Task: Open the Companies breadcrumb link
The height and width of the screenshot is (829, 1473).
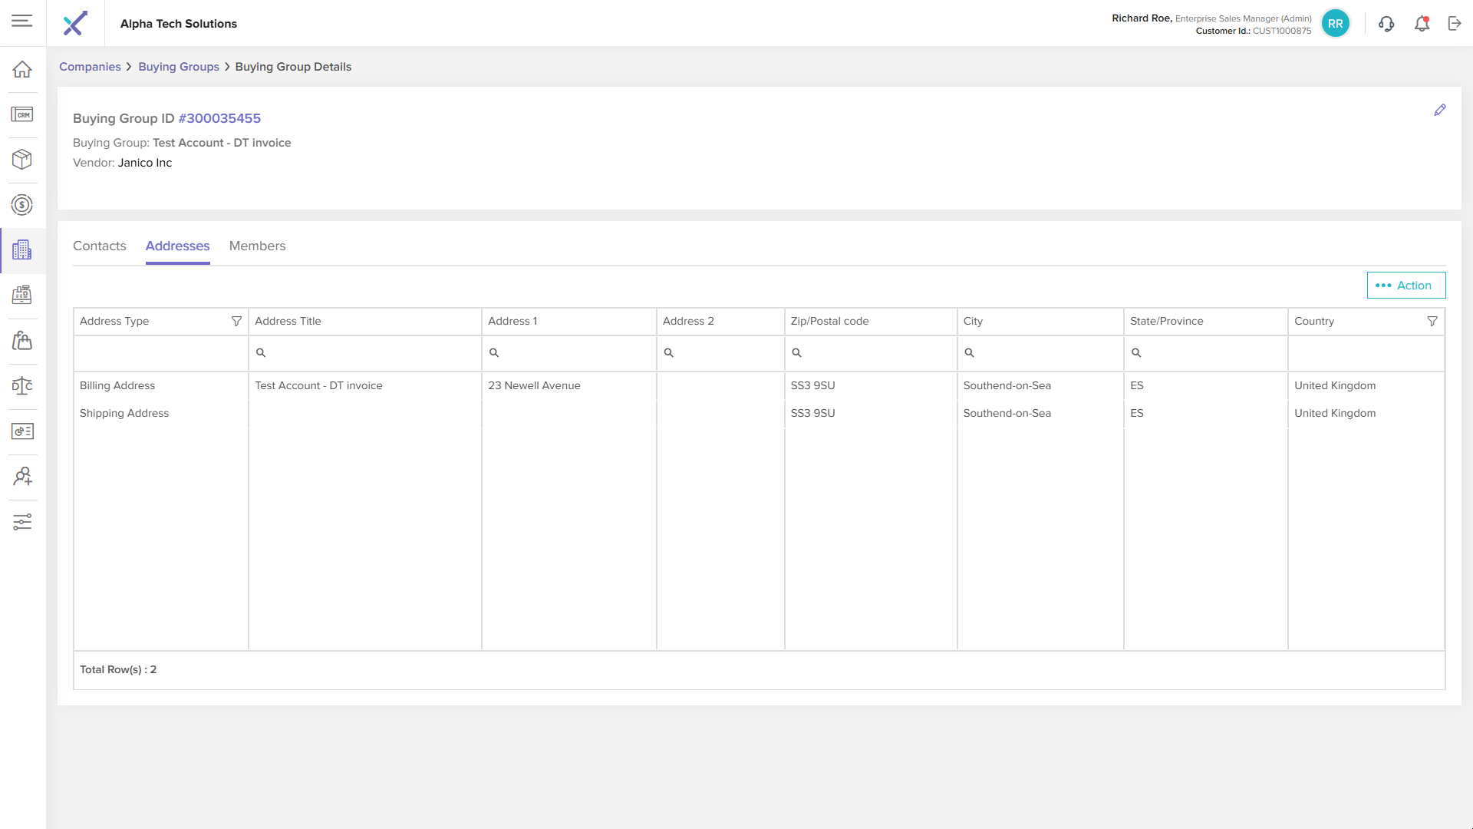Action: click(90, 67)
